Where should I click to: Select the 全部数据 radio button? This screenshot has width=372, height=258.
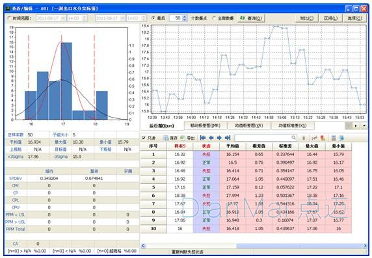point(214,18)
